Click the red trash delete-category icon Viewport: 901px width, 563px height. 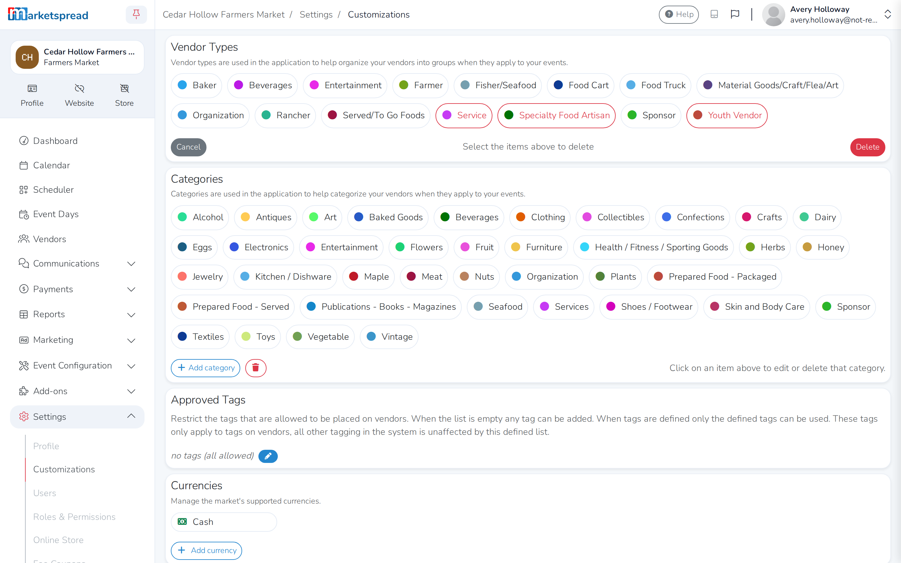click(255, 368)
